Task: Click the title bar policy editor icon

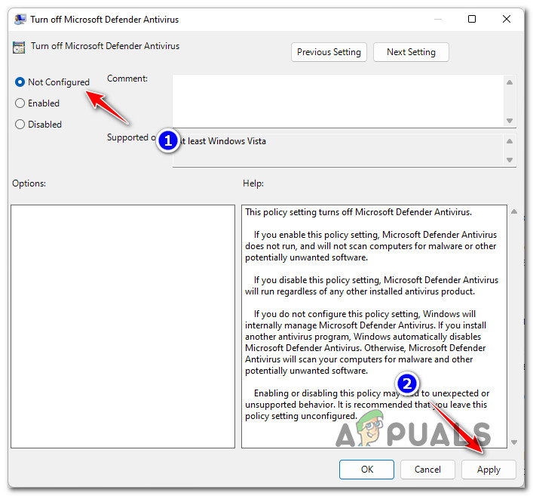Action: coord(20,20)
